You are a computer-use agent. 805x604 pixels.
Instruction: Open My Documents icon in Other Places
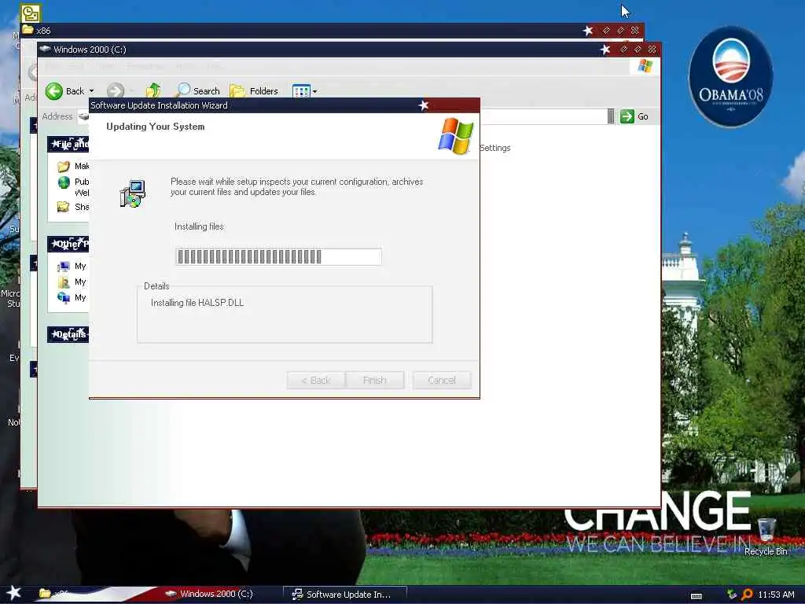pos(63,282)
